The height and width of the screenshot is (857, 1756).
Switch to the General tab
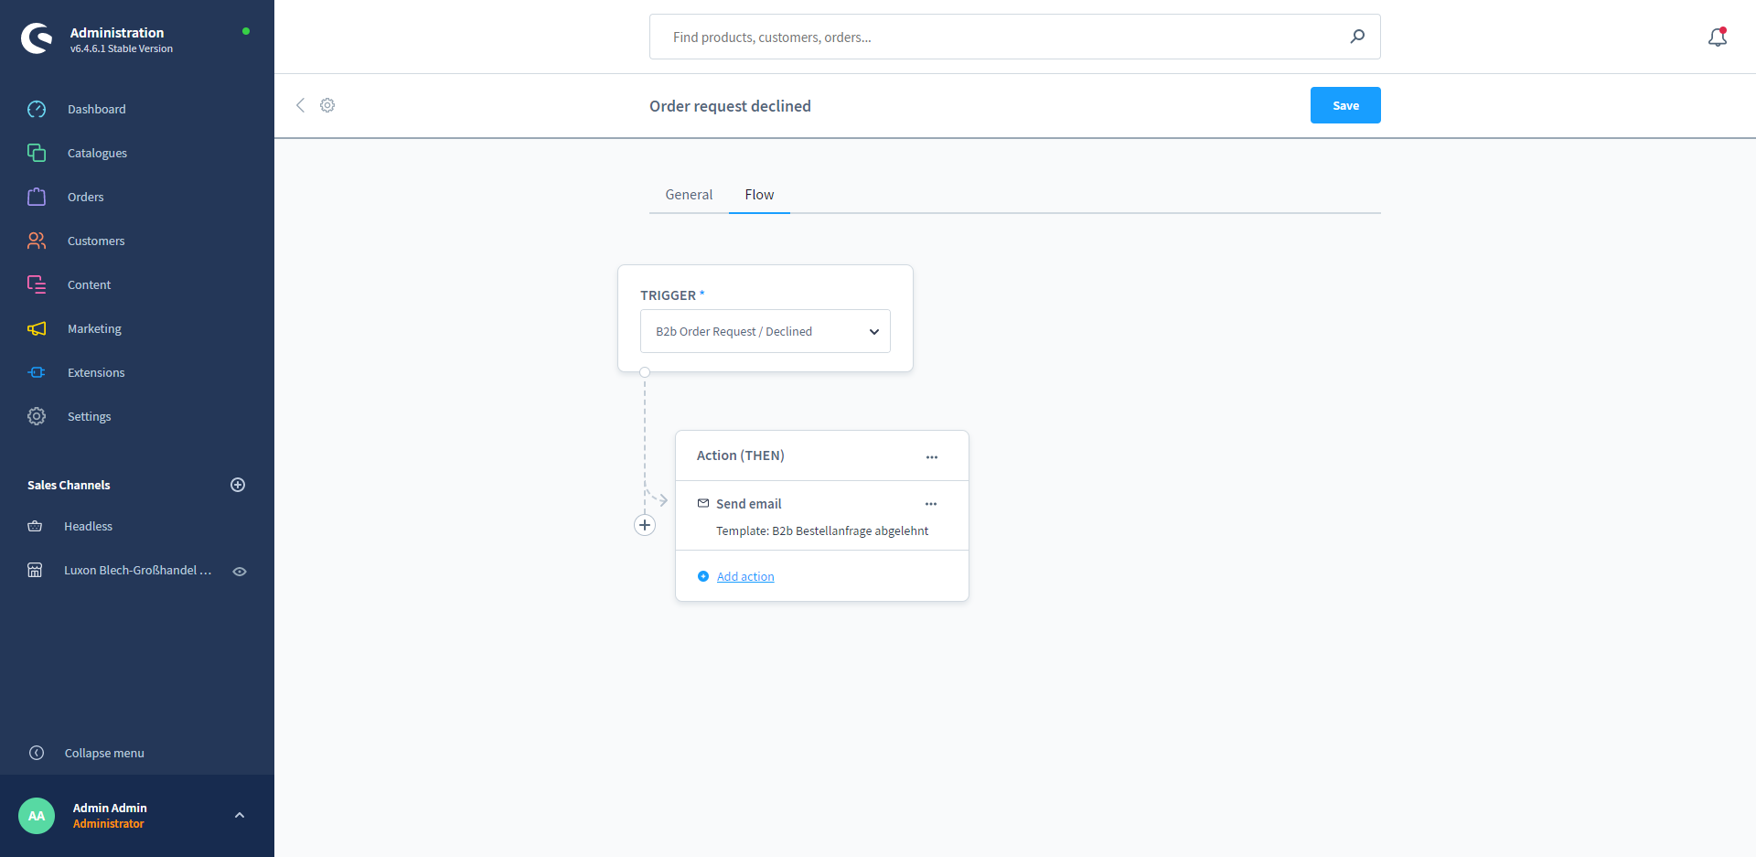[689, 195]
